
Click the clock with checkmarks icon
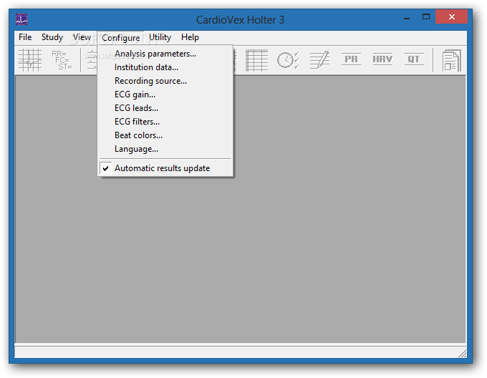click(288, 60)
